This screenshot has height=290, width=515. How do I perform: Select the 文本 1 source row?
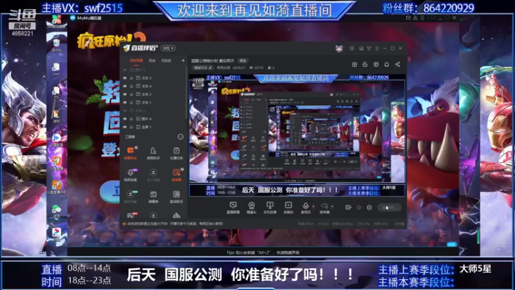[154, 102]
